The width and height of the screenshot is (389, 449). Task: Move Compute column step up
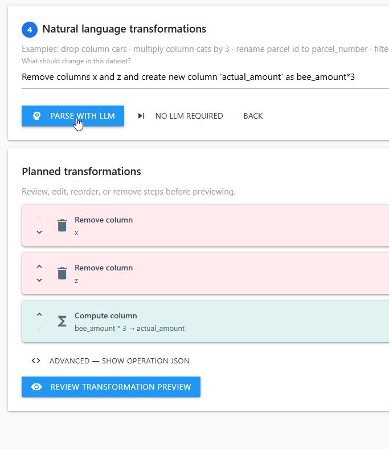point(39,314)
